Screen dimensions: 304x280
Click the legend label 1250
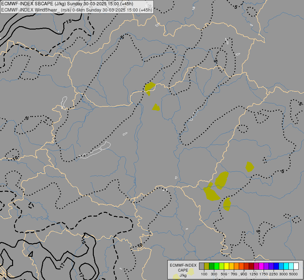(254, 274)
